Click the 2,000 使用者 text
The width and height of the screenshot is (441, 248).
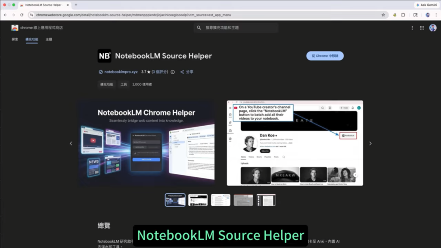(142, 84)
